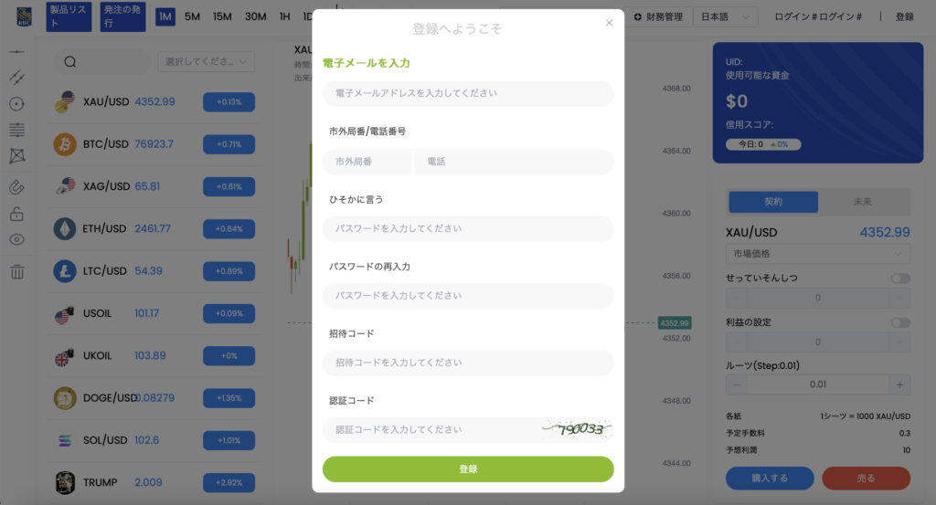The height and width of the screenshot is (505, 936).
Task: Click the ETH/USD +0.64% badge
Action: pyautogui.click(x=229, y=229)
